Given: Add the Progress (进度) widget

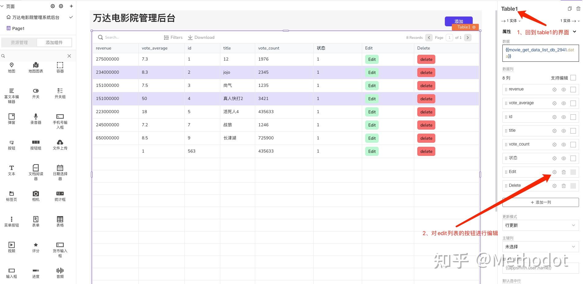Looking at the screenshot, I should (36, 273).
